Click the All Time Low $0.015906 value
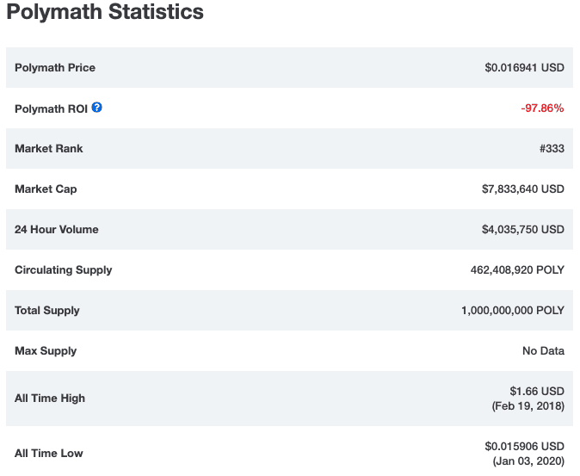The image size is (580, 476). 524,446
